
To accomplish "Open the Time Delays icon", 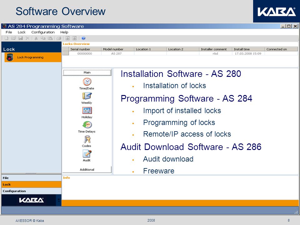I will pos(87,125).
